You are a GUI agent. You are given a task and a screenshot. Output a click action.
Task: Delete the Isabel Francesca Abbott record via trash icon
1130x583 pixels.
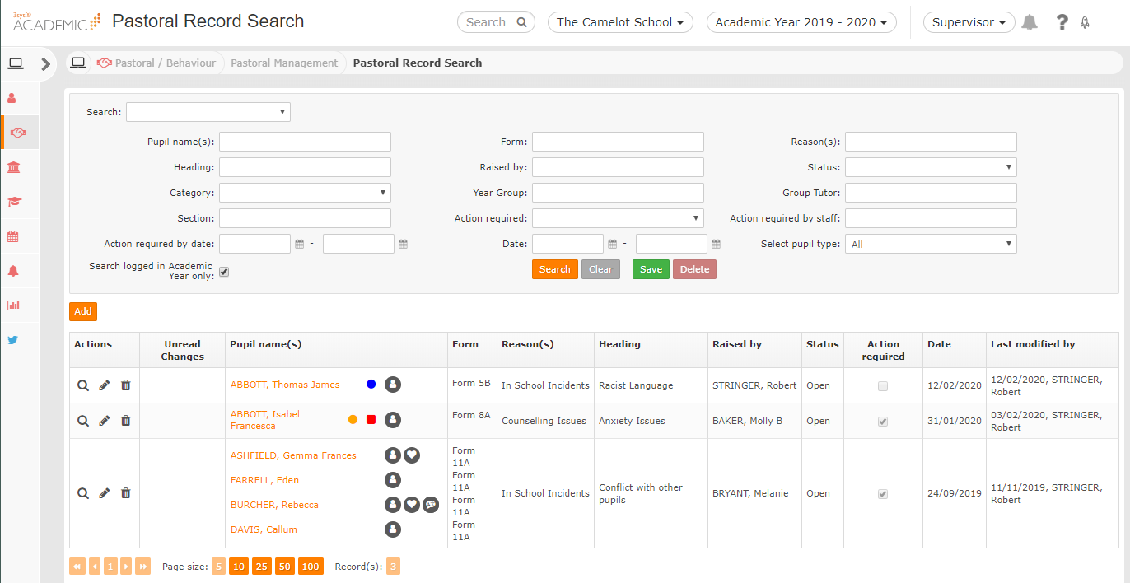click(x=126, y=421)
